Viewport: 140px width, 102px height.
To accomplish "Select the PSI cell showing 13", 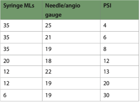I will [x=120, y=72].
